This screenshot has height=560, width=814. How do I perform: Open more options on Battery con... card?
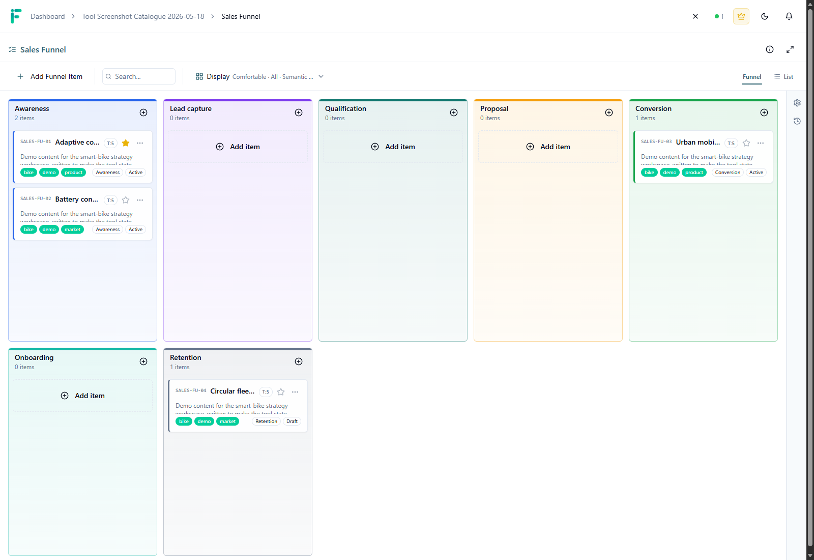(x=140, y=200)
